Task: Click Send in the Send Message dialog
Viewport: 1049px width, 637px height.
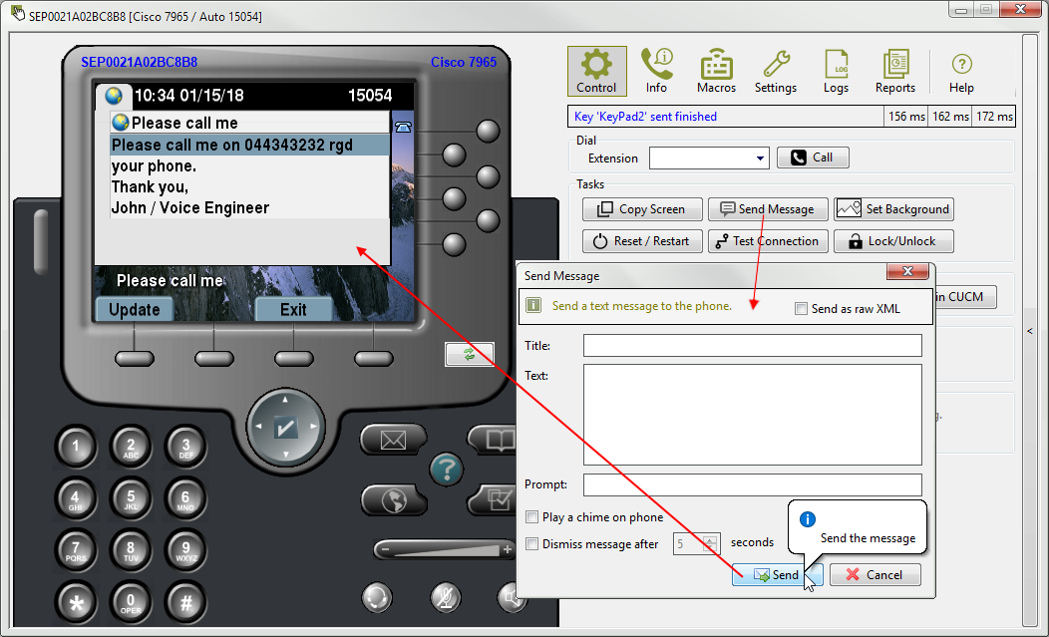Action: [776, 575]
